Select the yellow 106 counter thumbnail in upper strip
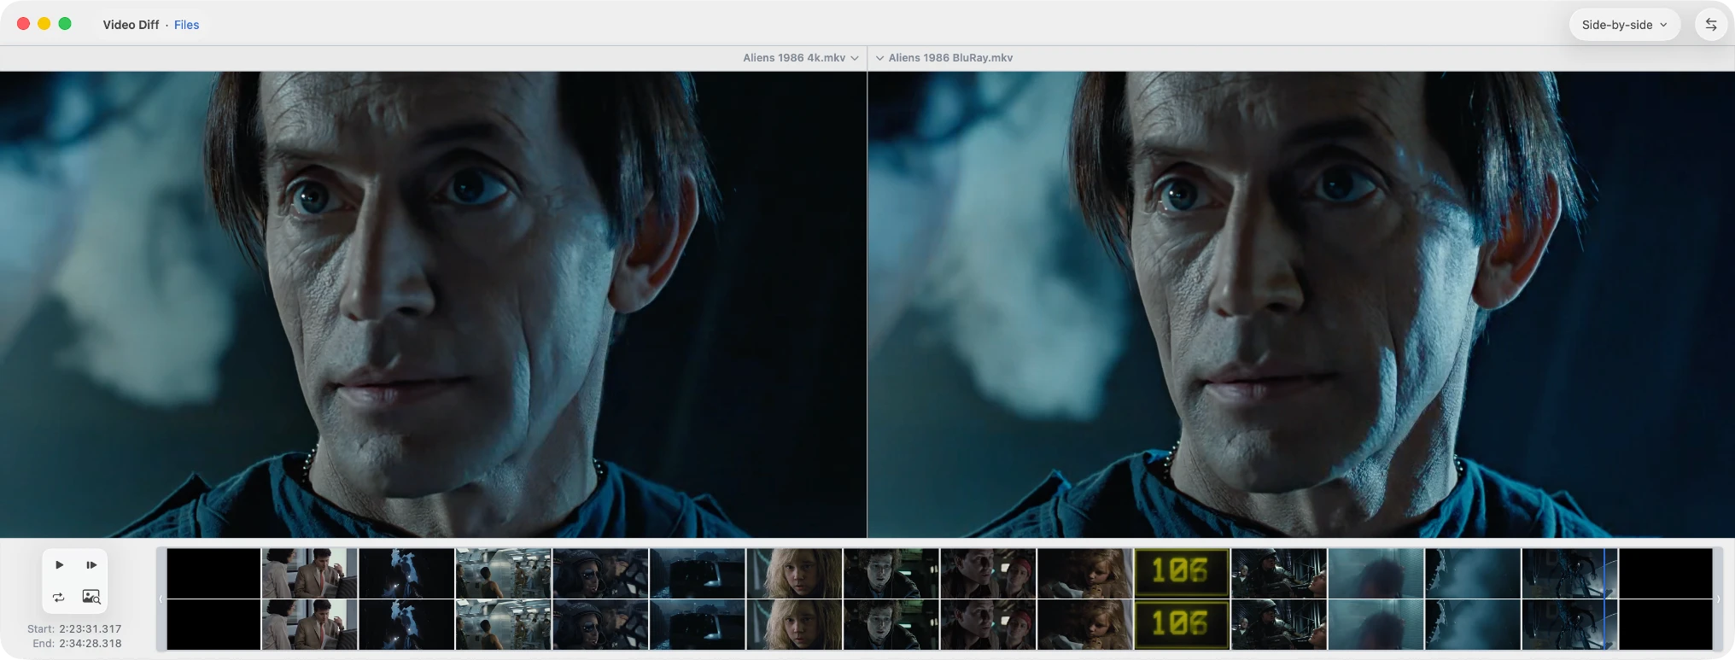Viewport: 1735px width, 660px height. 1182,573
